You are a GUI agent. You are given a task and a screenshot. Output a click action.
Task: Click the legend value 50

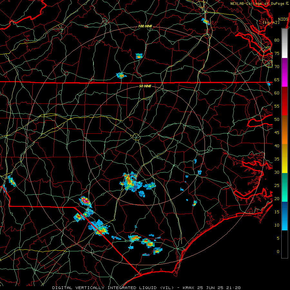click(x=277, y=120)
